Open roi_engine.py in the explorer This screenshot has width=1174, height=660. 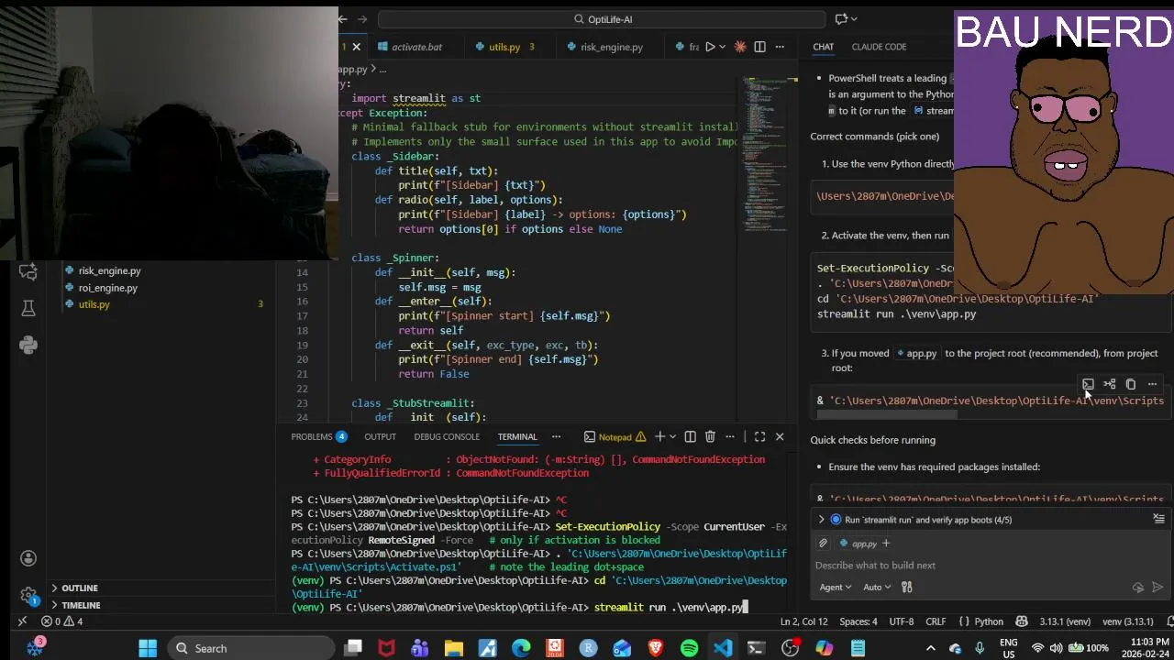point(107,288)
